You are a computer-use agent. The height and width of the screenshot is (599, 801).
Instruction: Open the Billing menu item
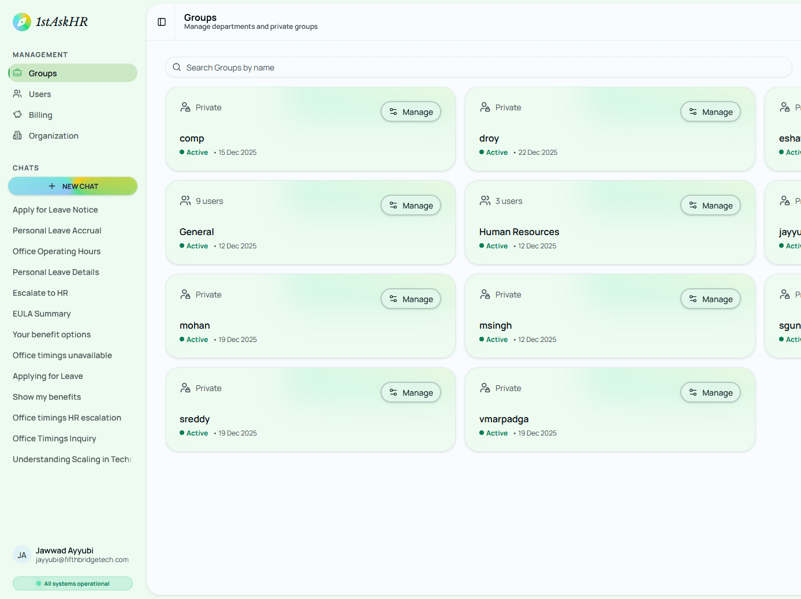40,115
